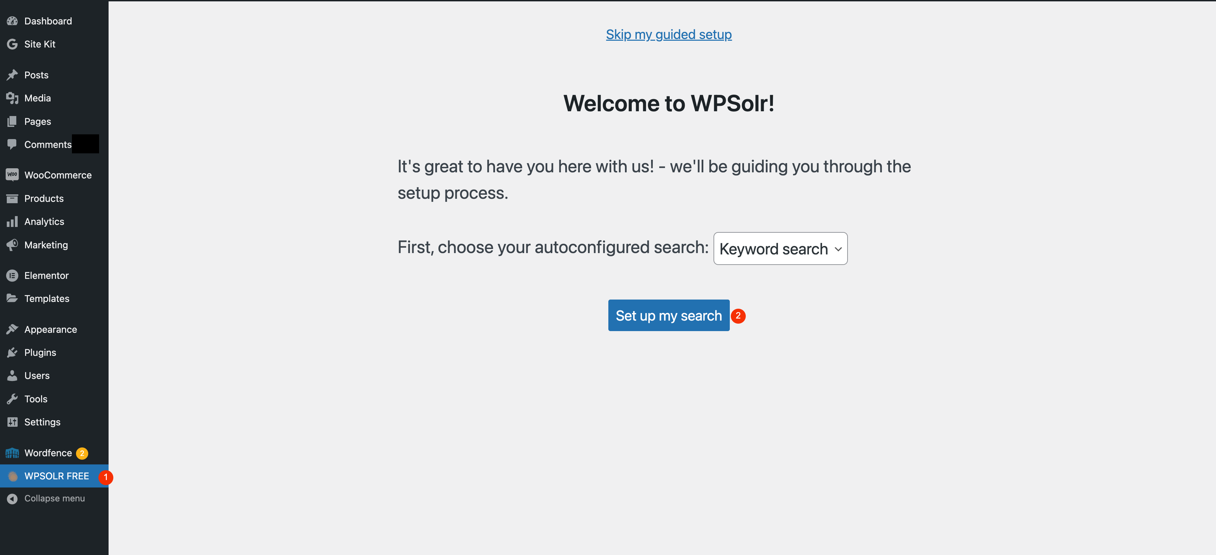Click the Site Kit Google icon
1216x555 pixels.
tap(12, 44)
